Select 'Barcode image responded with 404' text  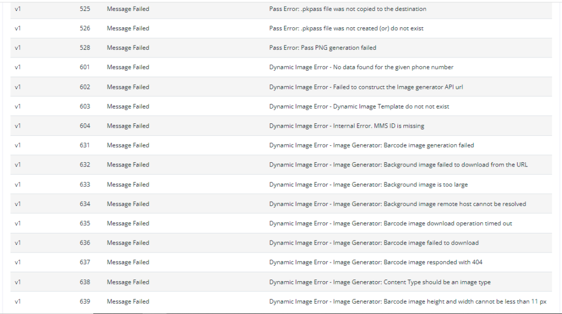375,262
